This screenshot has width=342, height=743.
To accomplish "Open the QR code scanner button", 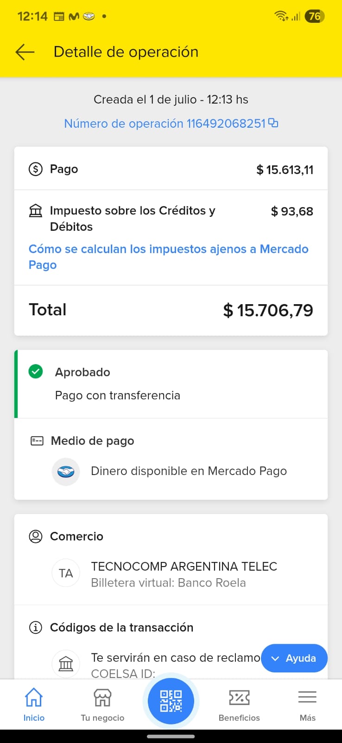I will [x=171, y=701].
